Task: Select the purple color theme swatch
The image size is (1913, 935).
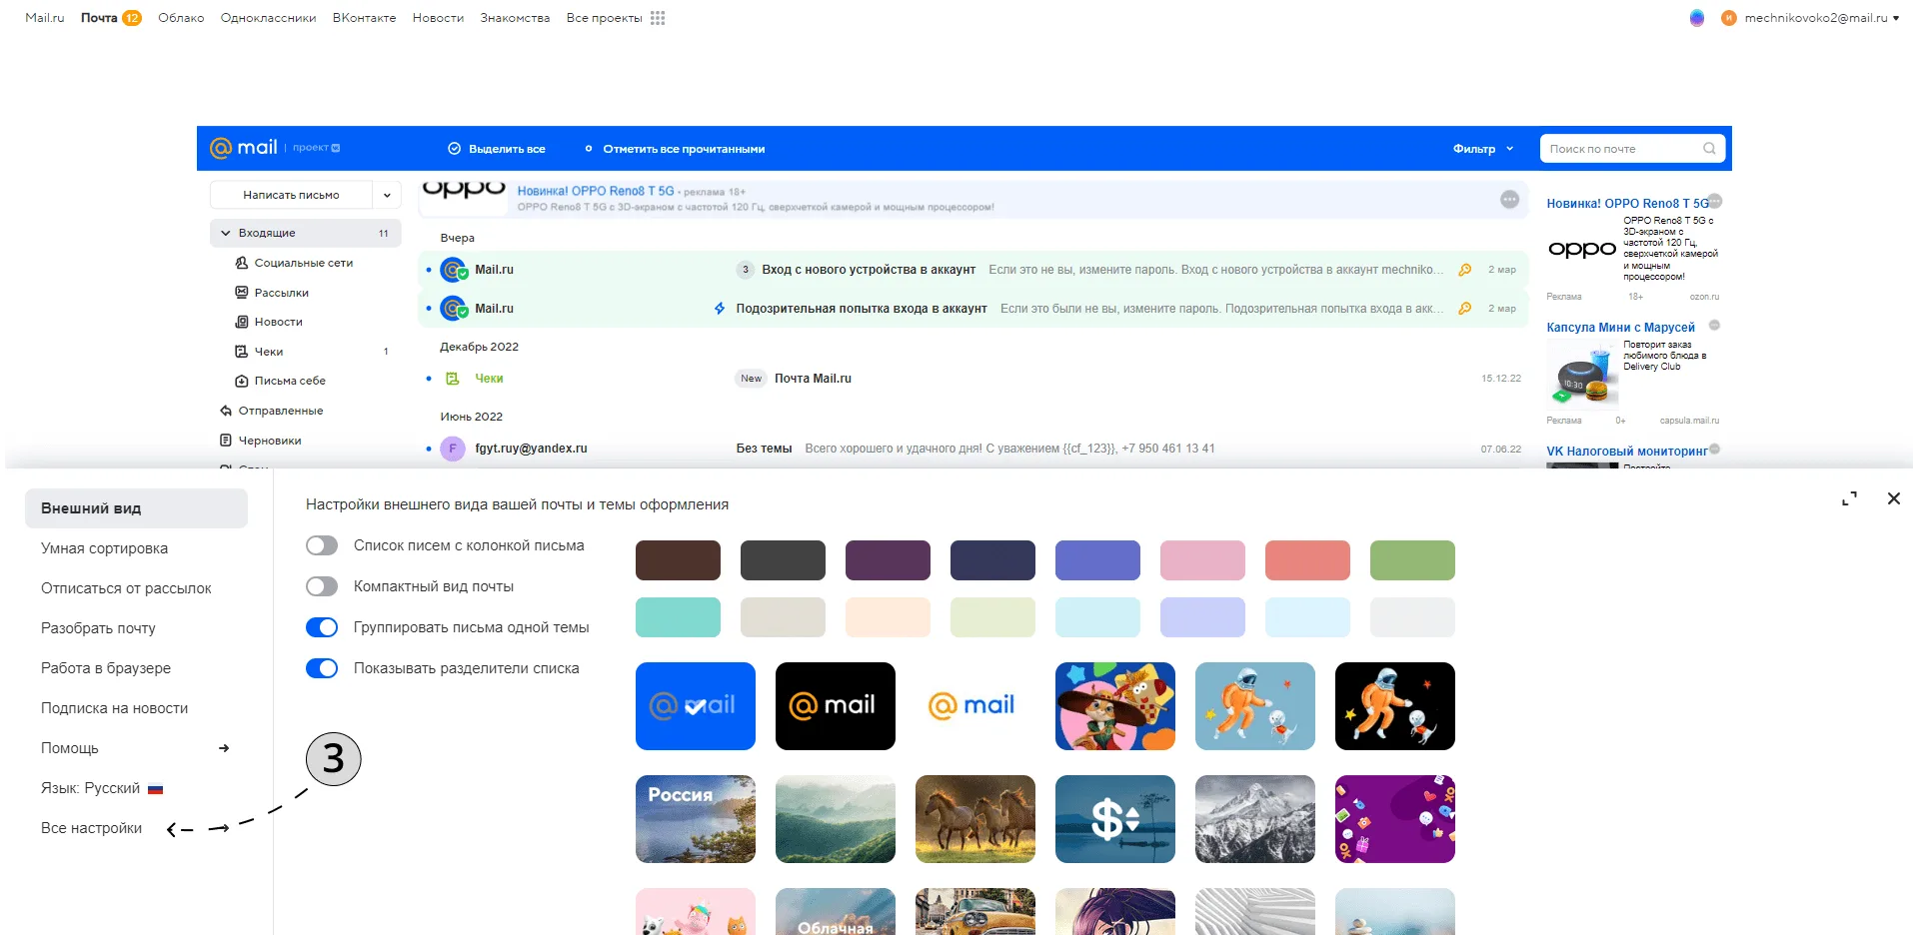Action: (x=888, y=560)
